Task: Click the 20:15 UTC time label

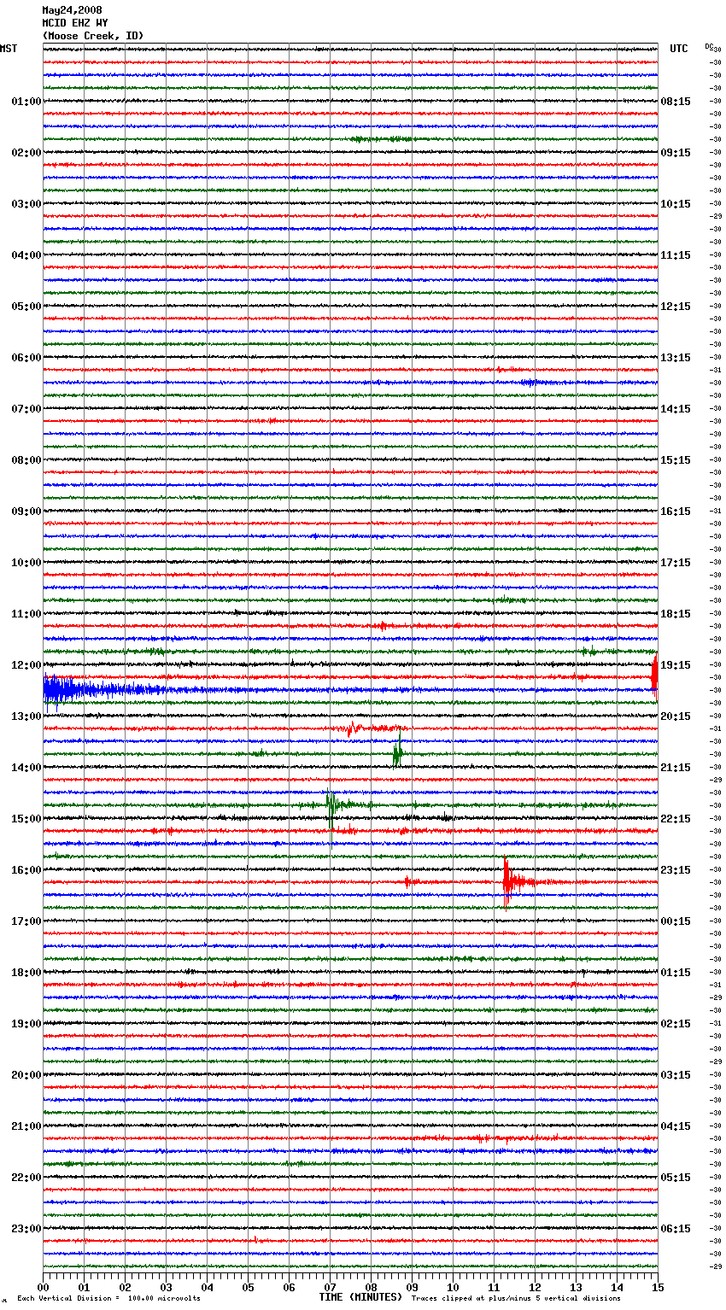Action: coord(676,716)
